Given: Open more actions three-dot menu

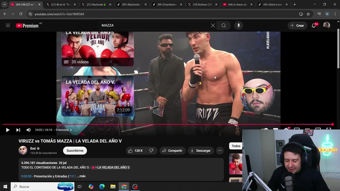Looking at the screenshot, I should click(220, 151).
